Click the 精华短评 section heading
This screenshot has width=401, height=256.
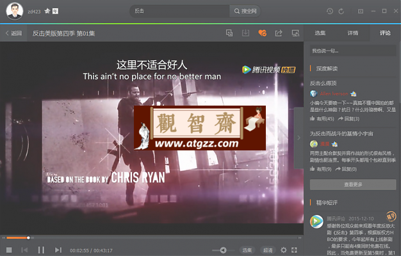click(327, 203)
